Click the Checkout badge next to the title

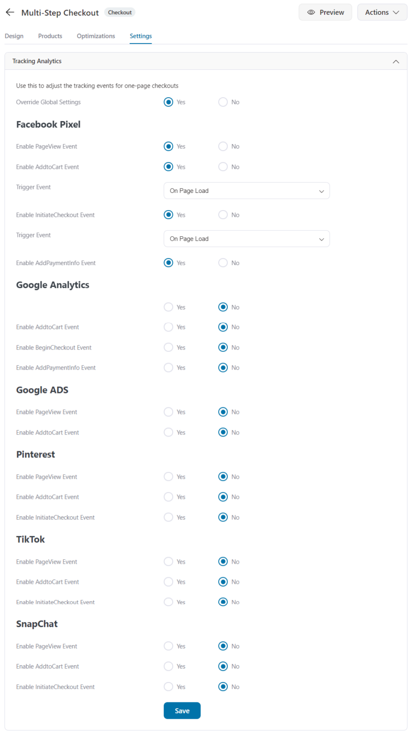tap(120, 12)
